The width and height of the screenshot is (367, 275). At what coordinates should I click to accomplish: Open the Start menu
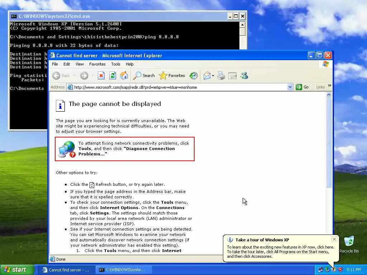point(16,270)
